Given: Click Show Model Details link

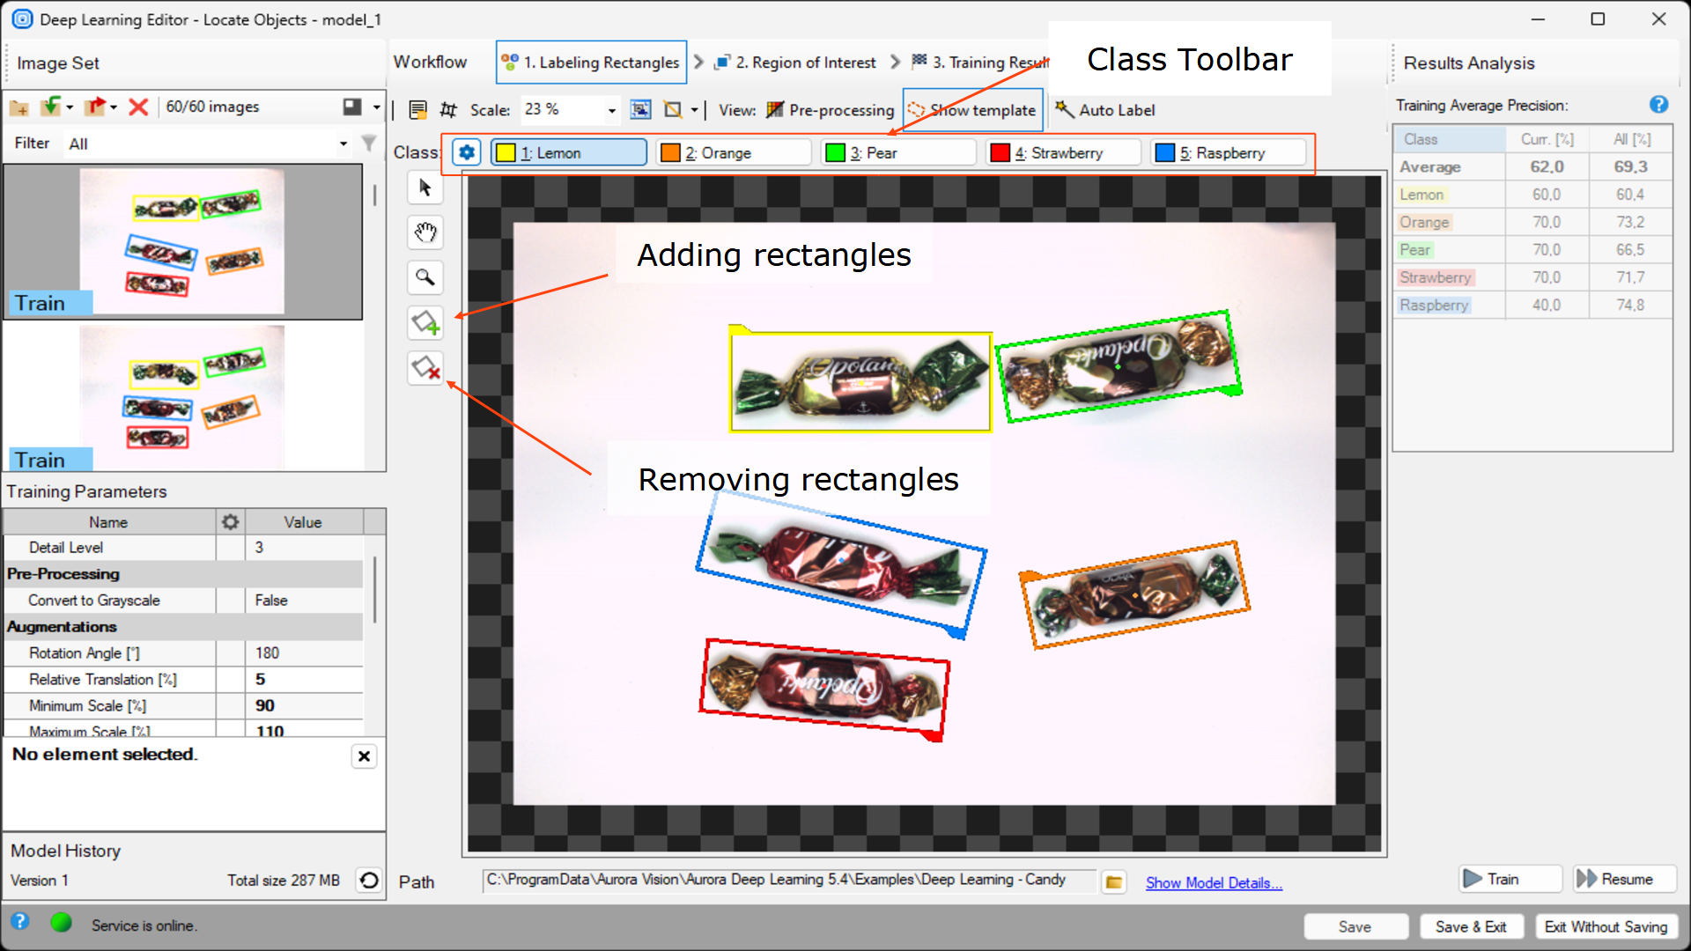Looking at the screenshot, I should 1213,882.
